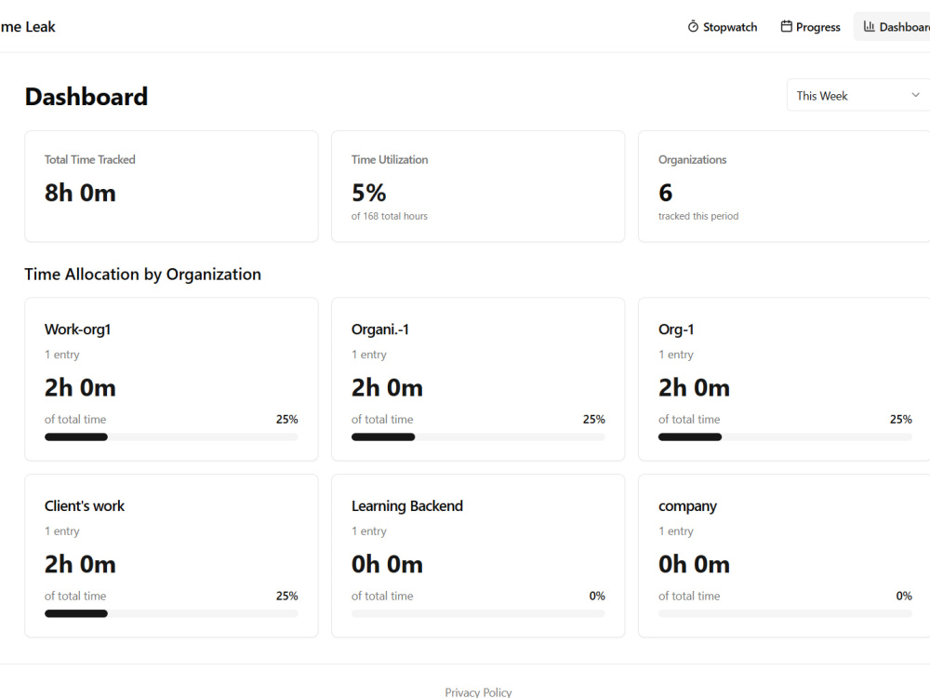Viewport: 930px width, 698px height.
Task: Click the 0h 0m value in Learning Backend
Action: pos(387,565)
